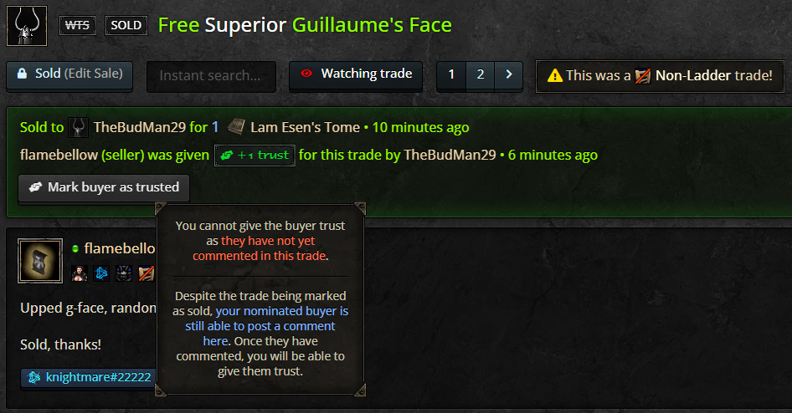Go to the next page arrow
792x413 pixels.
[509, 75]
